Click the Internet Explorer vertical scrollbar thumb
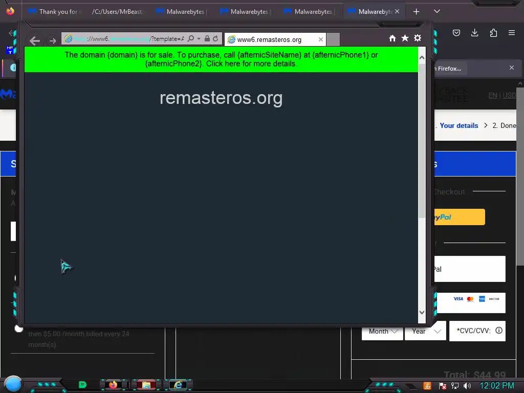 click(x=422, y=140)
